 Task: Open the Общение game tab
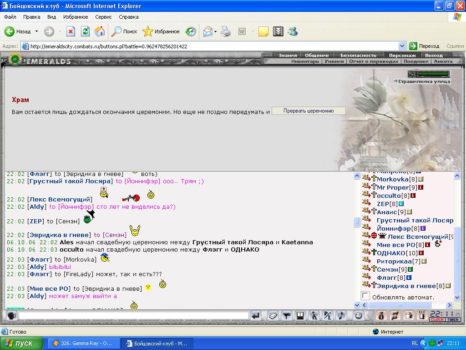pos(317,55)
